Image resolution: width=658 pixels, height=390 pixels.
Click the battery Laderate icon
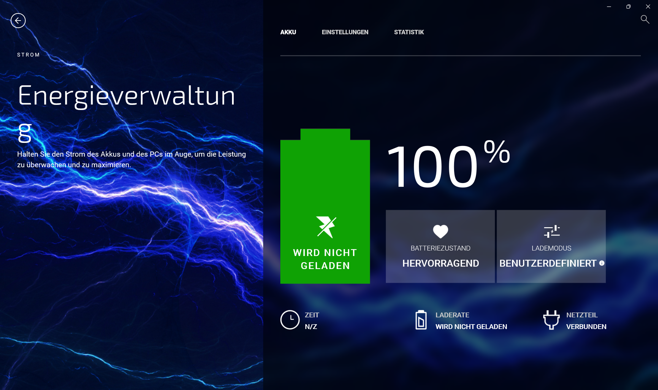point(421,320)
